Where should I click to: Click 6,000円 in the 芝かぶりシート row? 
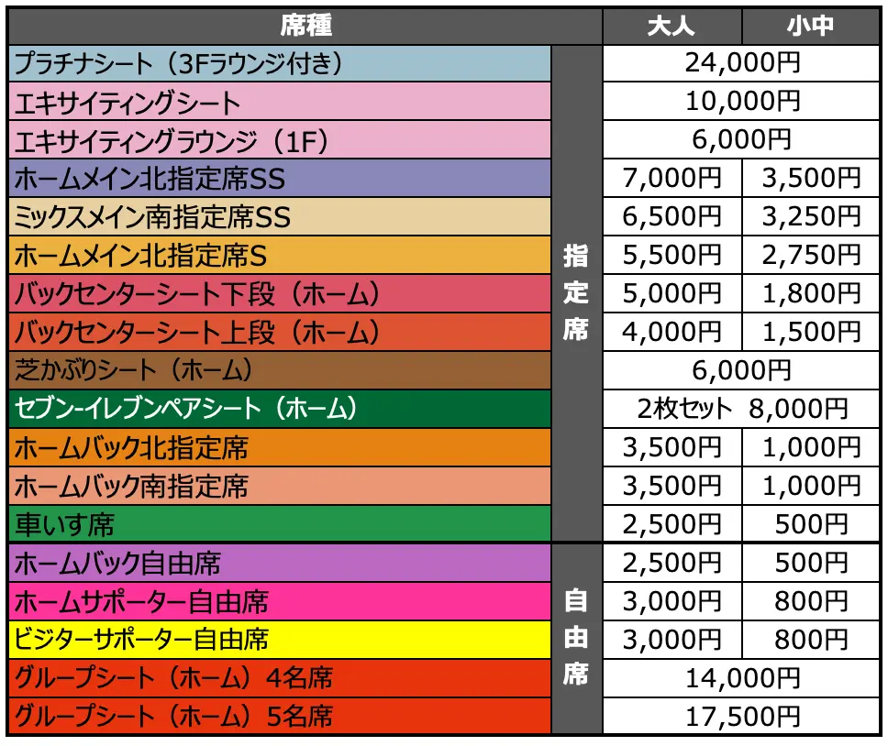[x=741, y=370]
